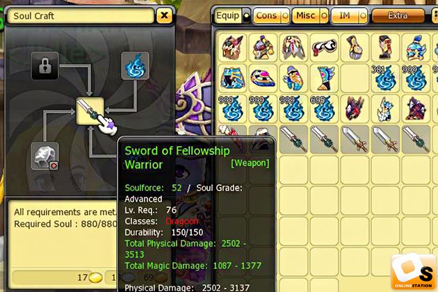Click the locked padlock slot in Soul Craft
The image size is (438, 292).
45,66
